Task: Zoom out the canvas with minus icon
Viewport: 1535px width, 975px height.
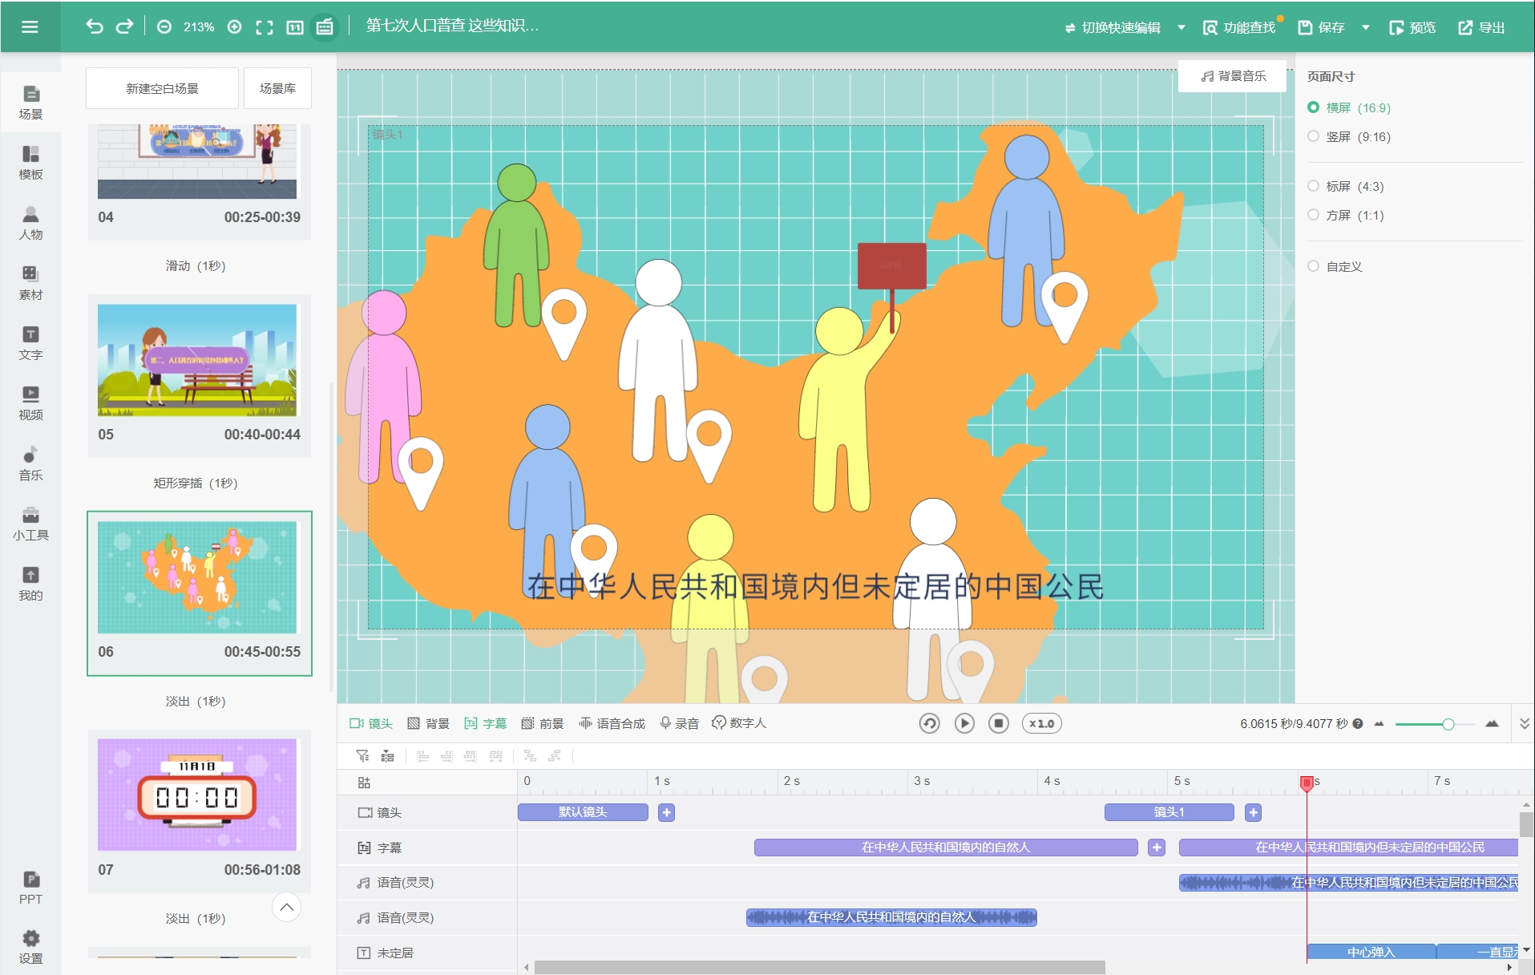Action: point(164,27)
